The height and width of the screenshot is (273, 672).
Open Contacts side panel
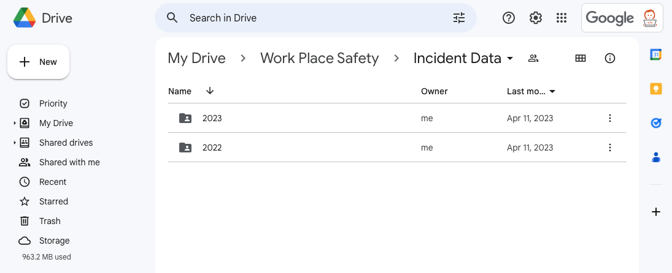point(656,157)
